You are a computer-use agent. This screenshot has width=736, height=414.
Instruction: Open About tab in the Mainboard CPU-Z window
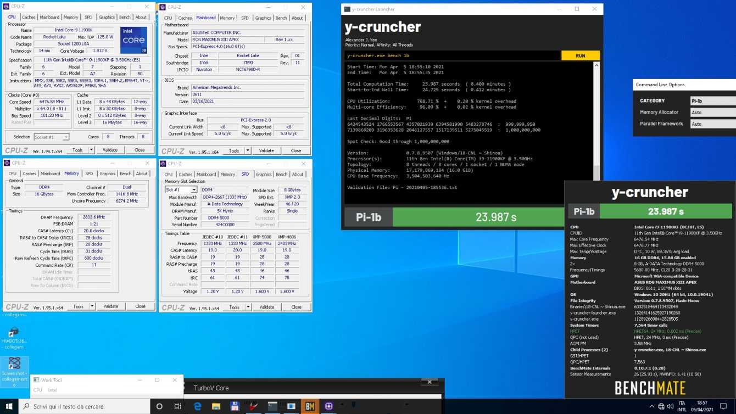(297, 18)
